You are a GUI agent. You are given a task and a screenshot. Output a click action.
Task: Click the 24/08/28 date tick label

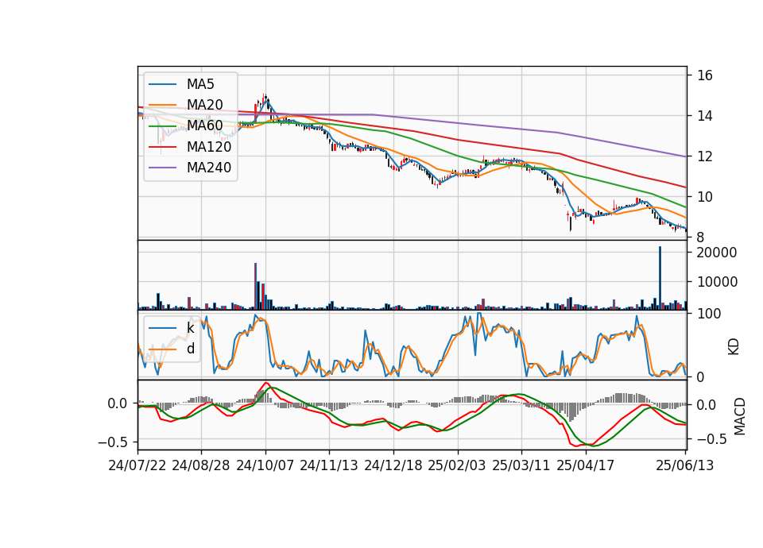201,465
